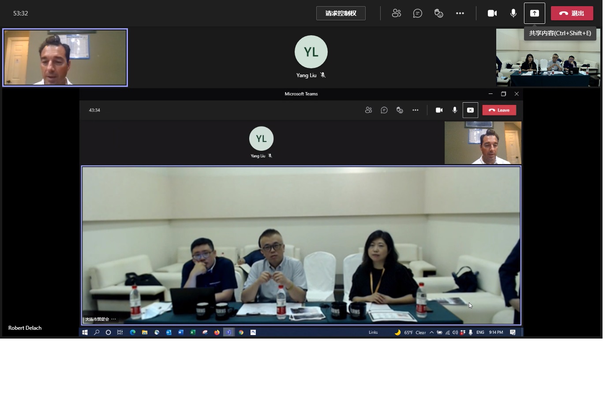Viewport: 614px width, 395px height.
Task: Click the Links toolbar label in shared taskbar
Action: click(373, 332)
